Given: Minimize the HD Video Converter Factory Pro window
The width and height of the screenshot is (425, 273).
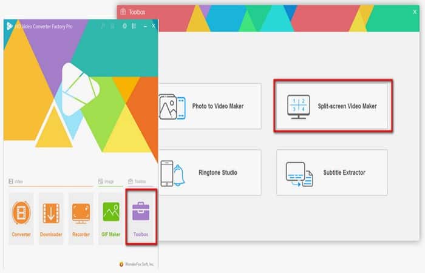Looking at the screenshot, I should [x=145, y=26].
